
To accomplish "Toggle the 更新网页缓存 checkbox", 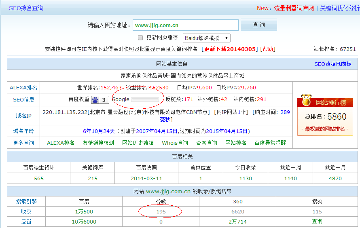I will (x=140, y=38).
